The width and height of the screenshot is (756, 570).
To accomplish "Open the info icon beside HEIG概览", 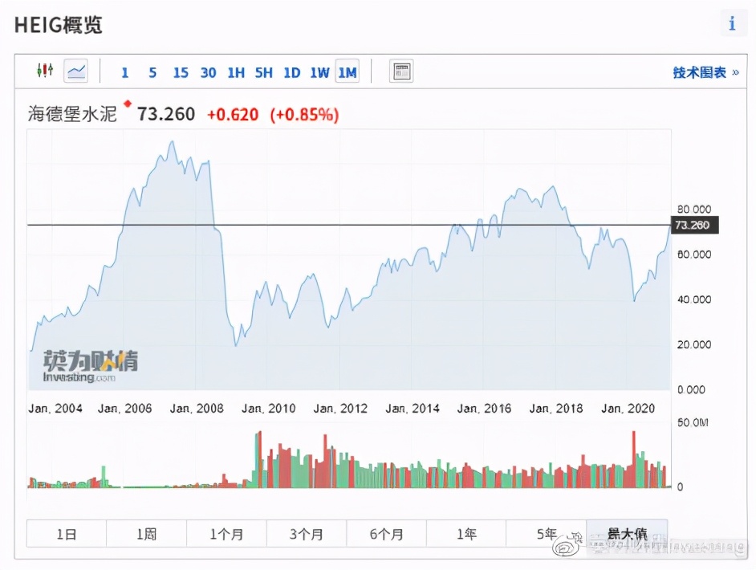I will click(x=731, y=23).
